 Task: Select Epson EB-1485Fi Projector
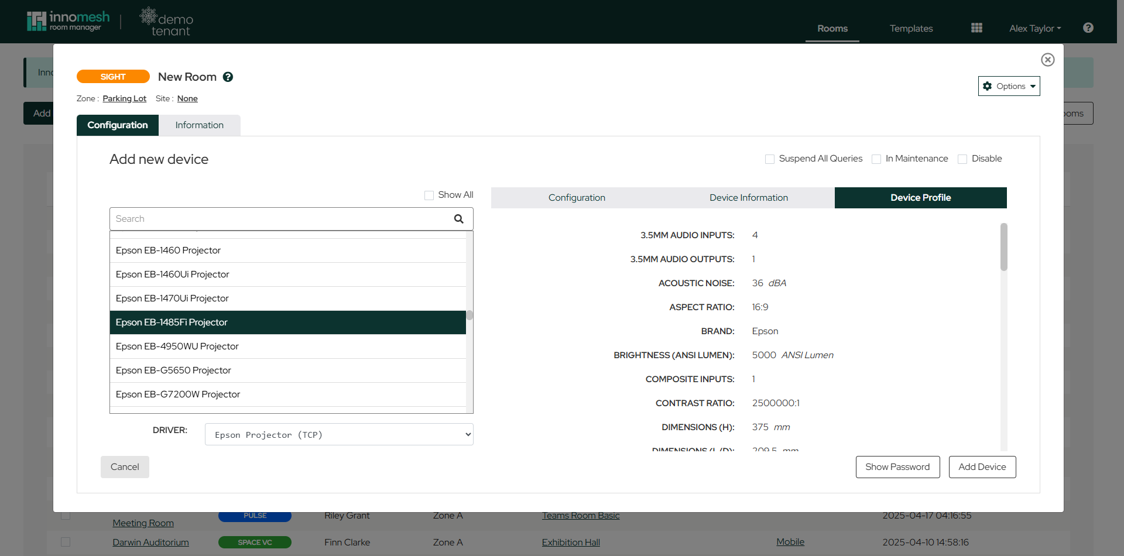coord(287,322)
